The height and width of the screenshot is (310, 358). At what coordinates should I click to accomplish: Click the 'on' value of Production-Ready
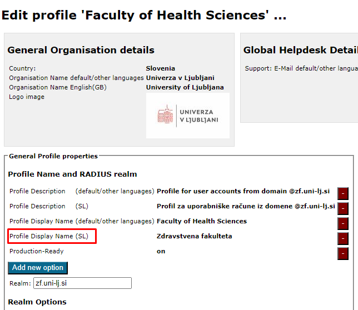[161, 251]
